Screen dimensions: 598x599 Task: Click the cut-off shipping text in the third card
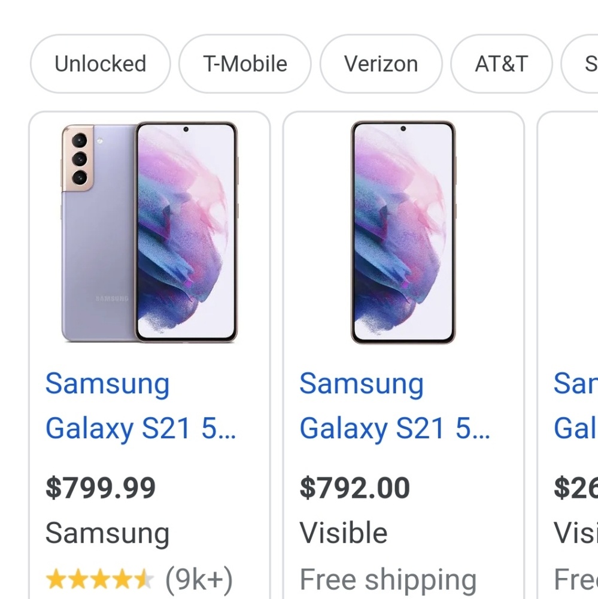[575, 580]
